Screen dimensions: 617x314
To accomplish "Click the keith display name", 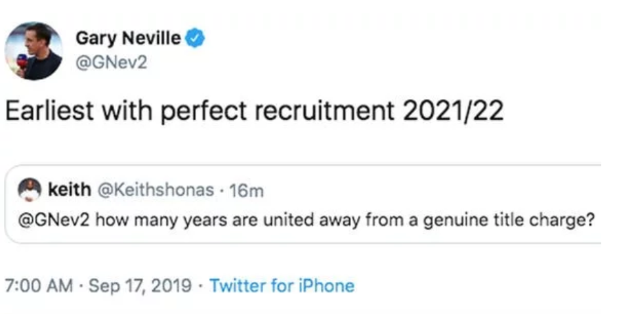I will (70, 191).
